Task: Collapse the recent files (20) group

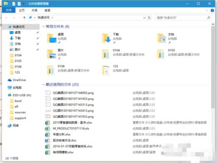Action: 43,84
